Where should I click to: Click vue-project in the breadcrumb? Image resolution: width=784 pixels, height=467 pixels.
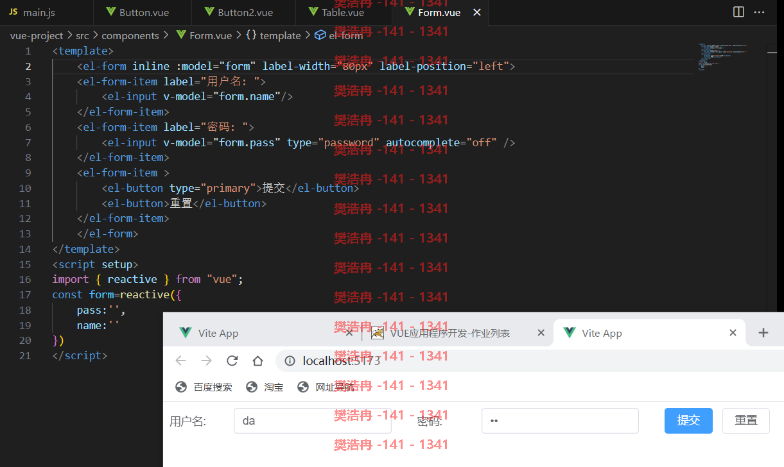37,35
